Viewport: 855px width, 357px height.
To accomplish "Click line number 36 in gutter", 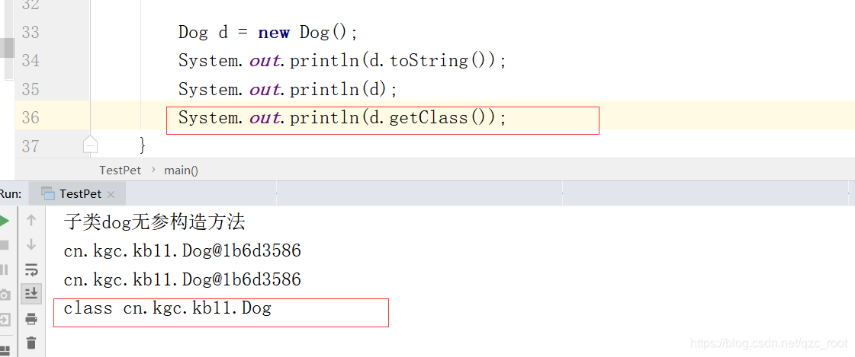I will click(31, 117).
